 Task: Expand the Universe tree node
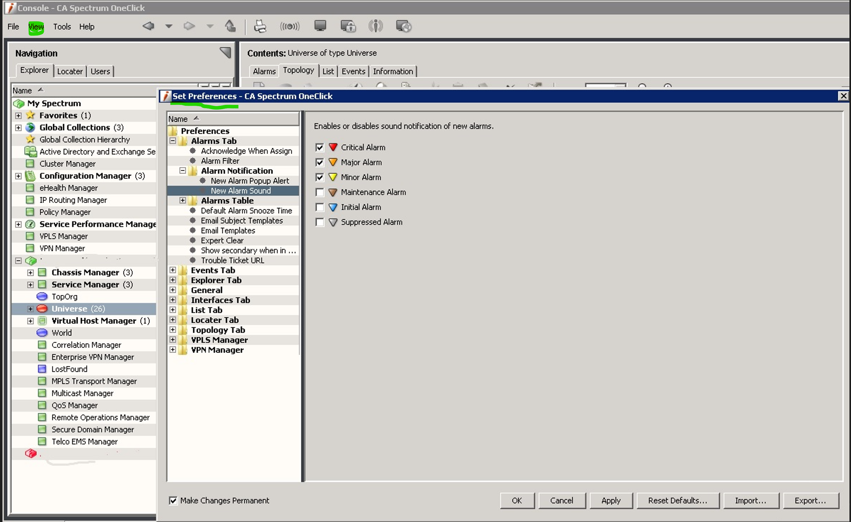tap(30, 309)
